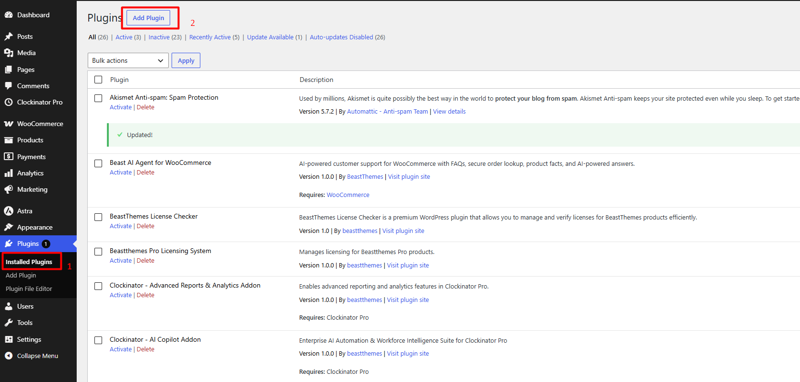This screenshot has height=382, width=800.
Task: Click the Products archive box icon
Action: pyautogui.click(x=9, y=140)
